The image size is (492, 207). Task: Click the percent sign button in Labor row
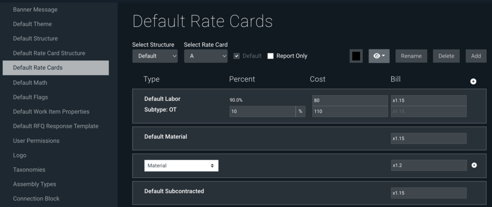tap(300, 111)
